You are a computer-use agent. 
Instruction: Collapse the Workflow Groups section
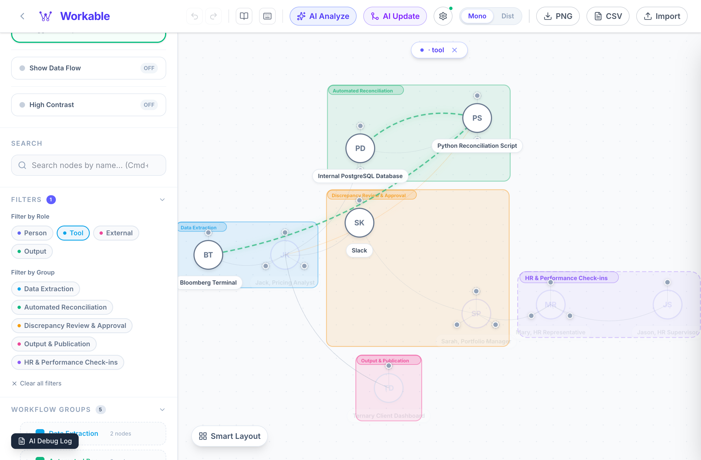pyautogui.click(x=162, y=410)
